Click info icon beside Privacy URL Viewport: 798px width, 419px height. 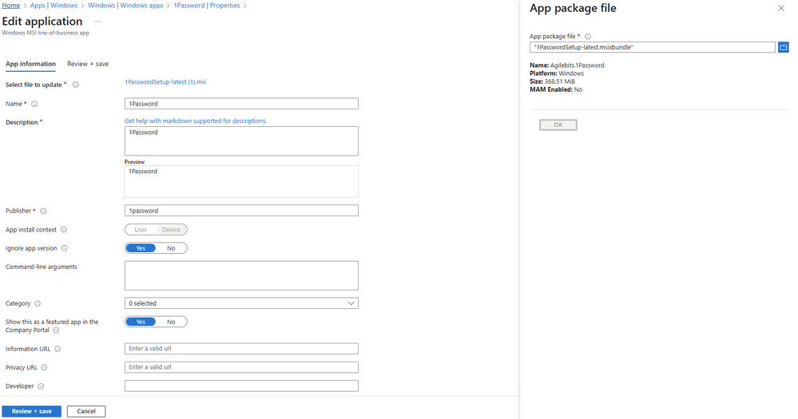tap(44, 368)
